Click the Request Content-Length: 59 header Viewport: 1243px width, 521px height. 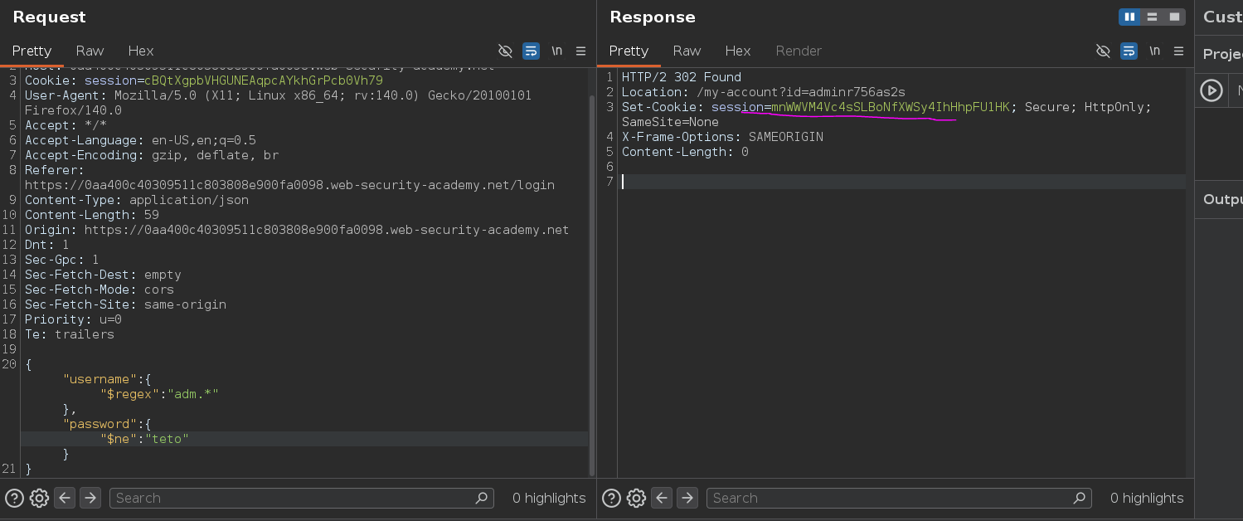(x=92, y=215)
